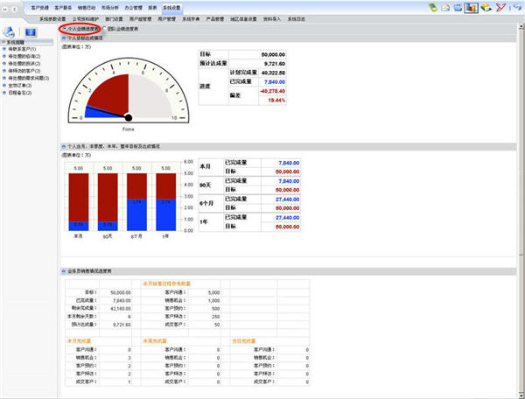Open the 系统日志 submenu item
This screenshot has width=525, height=399.
click(297, 19)
